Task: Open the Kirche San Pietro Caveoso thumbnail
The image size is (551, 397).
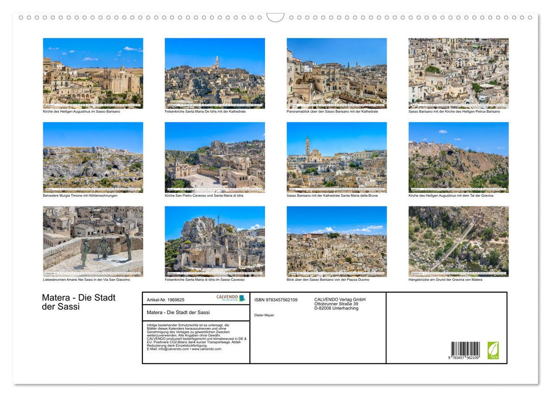Action: (214, 158)
